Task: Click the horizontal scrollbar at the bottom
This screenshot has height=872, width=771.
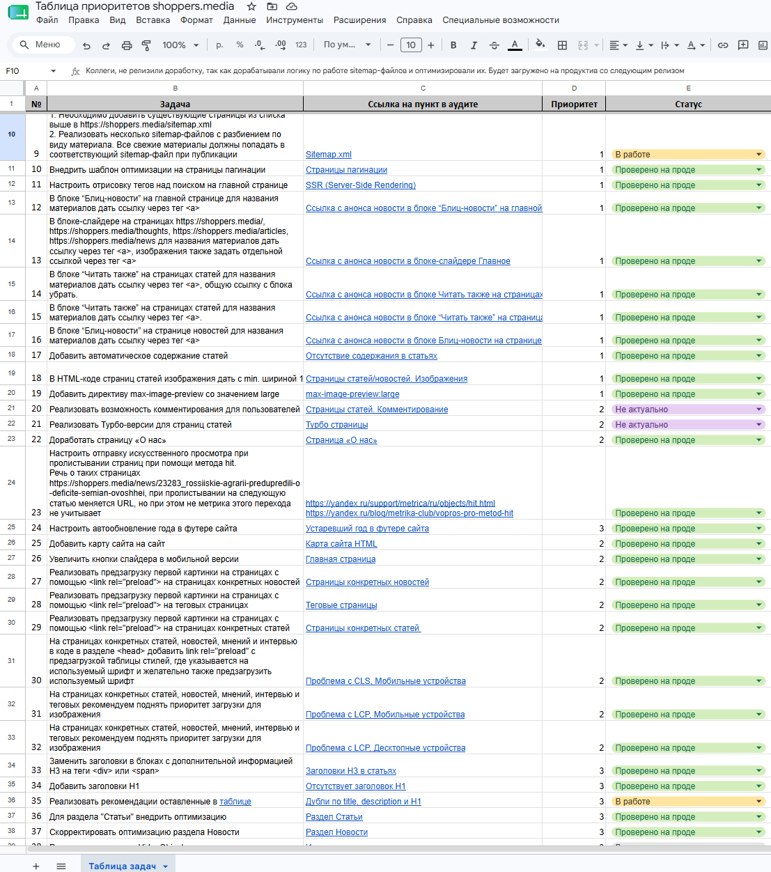Action: (x=397, y=849)
